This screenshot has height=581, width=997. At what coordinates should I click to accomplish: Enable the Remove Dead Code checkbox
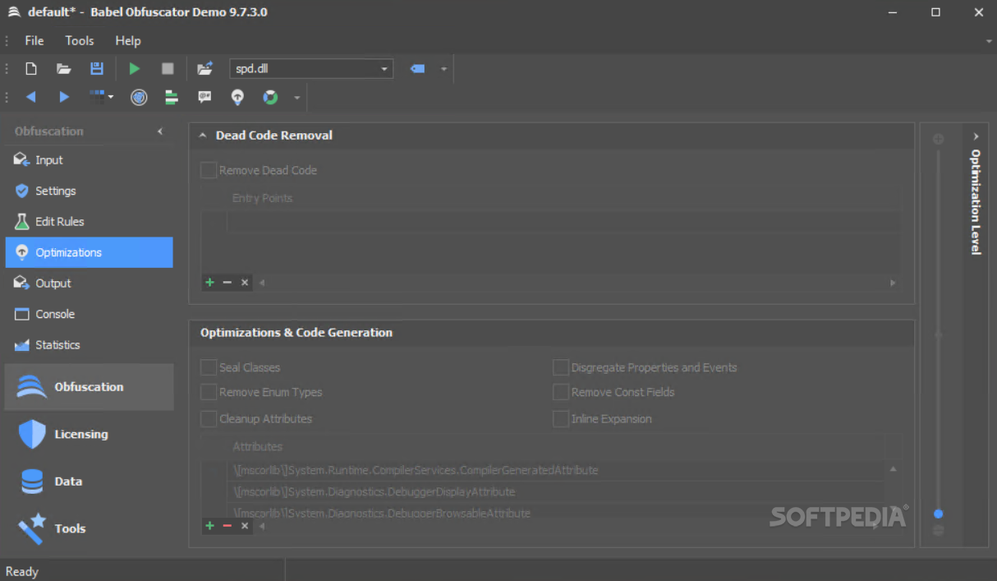pos(209,170)
